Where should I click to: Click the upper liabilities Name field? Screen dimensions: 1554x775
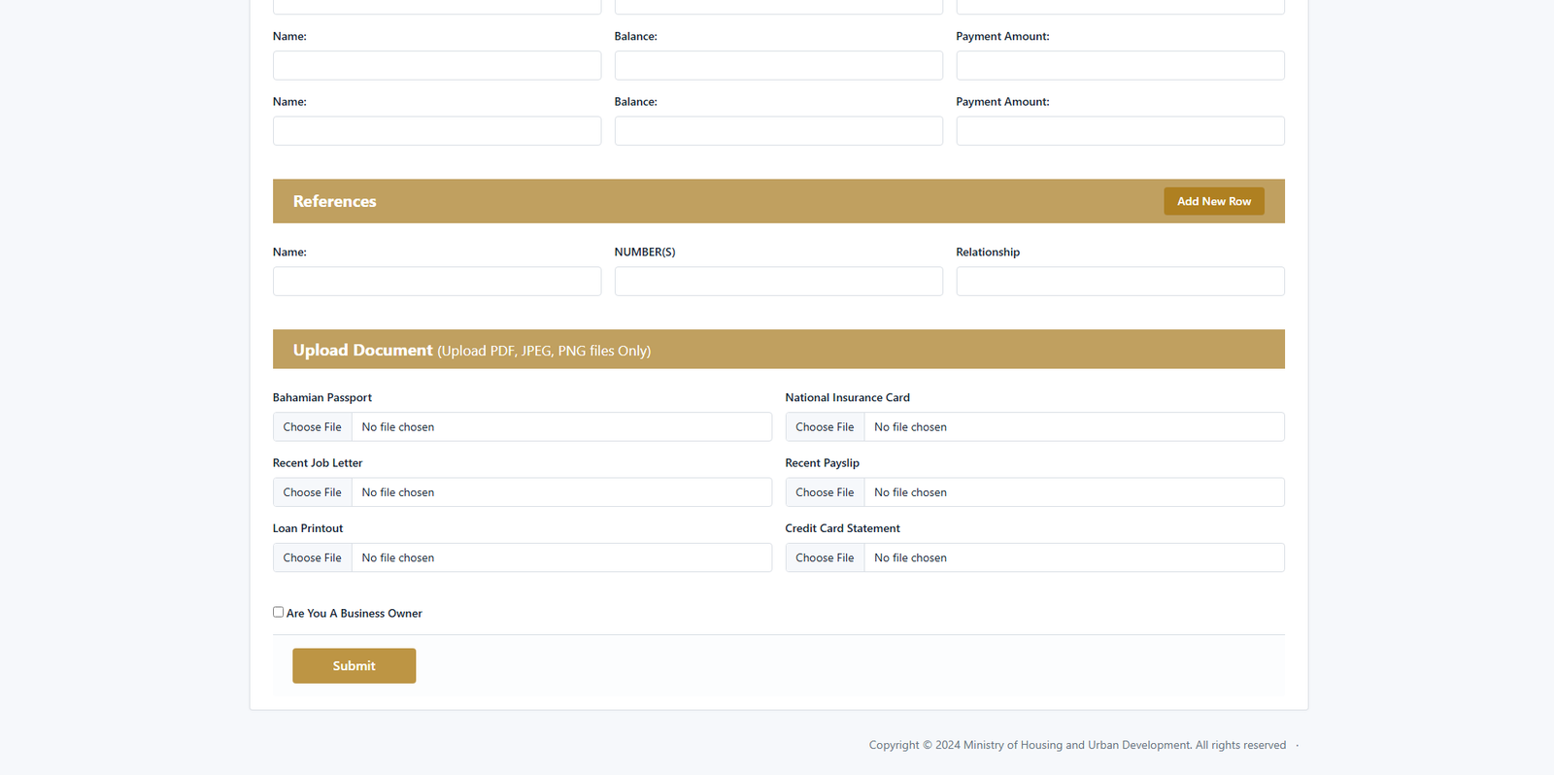pyautogui.click(x=437, y=66)
